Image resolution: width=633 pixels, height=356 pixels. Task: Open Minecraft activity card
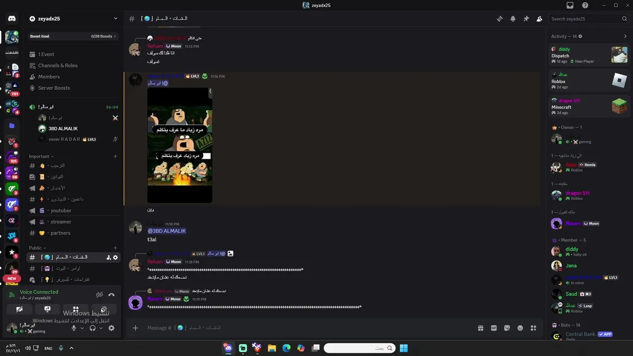point(589,106)
